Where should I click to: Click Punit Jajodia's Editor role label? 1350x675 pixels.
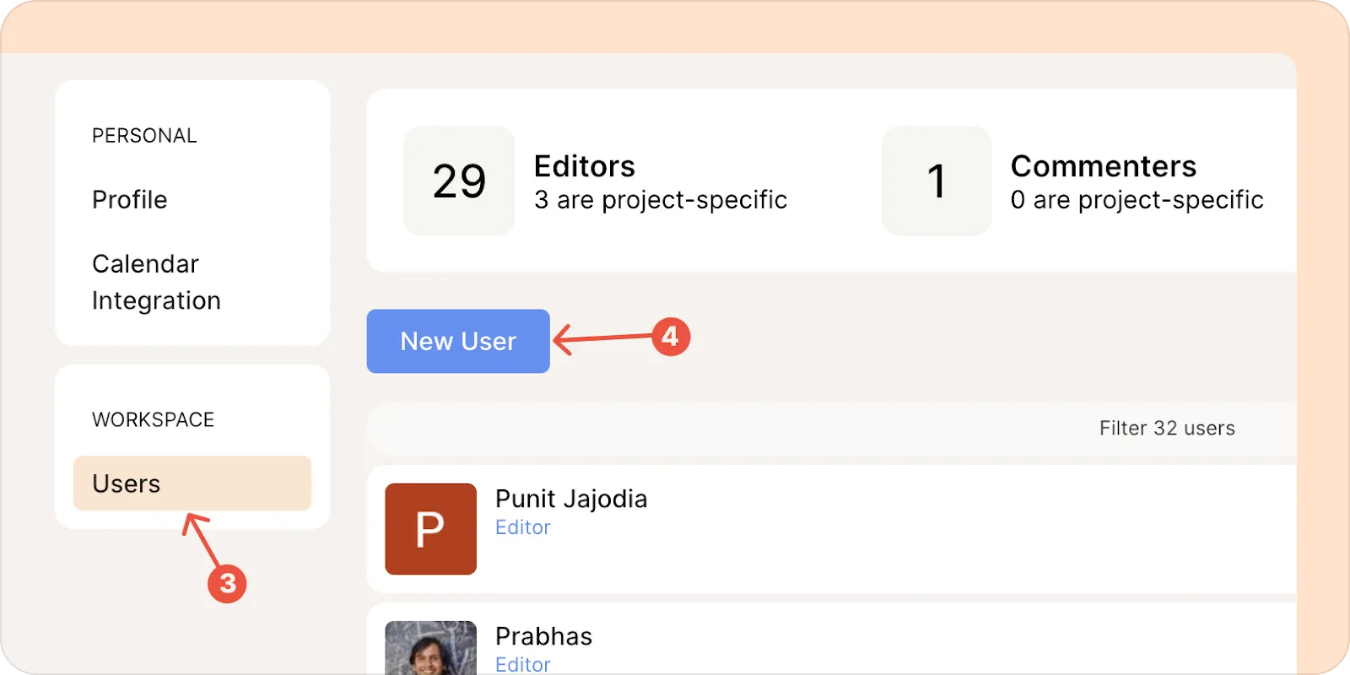pyautogui.click(x=523, y=527)
